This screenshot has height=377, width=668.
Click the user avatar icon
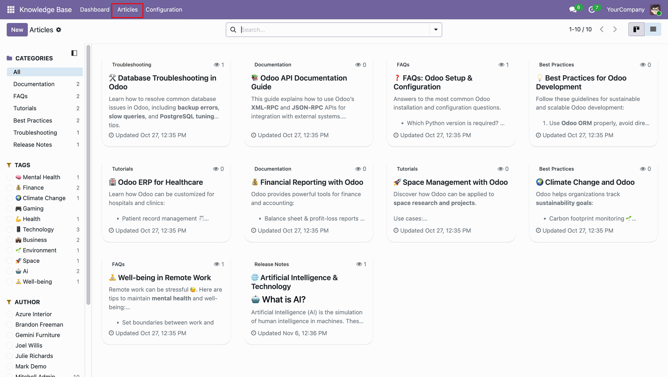coord(655,10)
